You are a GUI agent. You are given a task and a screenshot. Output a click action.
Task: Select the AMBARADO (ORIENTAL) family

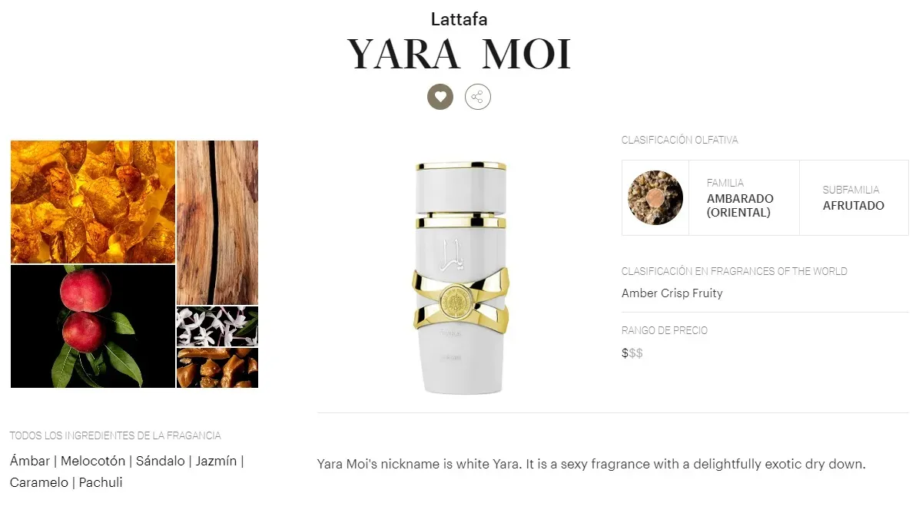click(740, 206)
